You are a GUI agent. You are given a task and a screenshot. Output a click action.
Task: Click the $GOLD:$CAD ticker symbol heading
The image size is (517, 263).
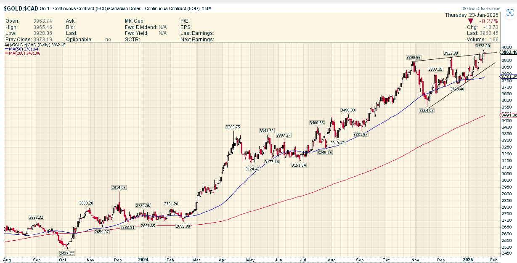click(x=21, y=8)
